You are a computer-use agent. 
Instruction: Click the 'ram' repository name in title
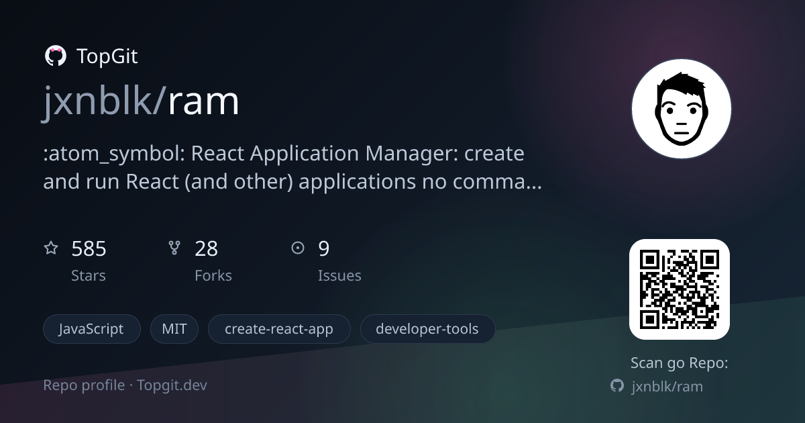[203, 102]
